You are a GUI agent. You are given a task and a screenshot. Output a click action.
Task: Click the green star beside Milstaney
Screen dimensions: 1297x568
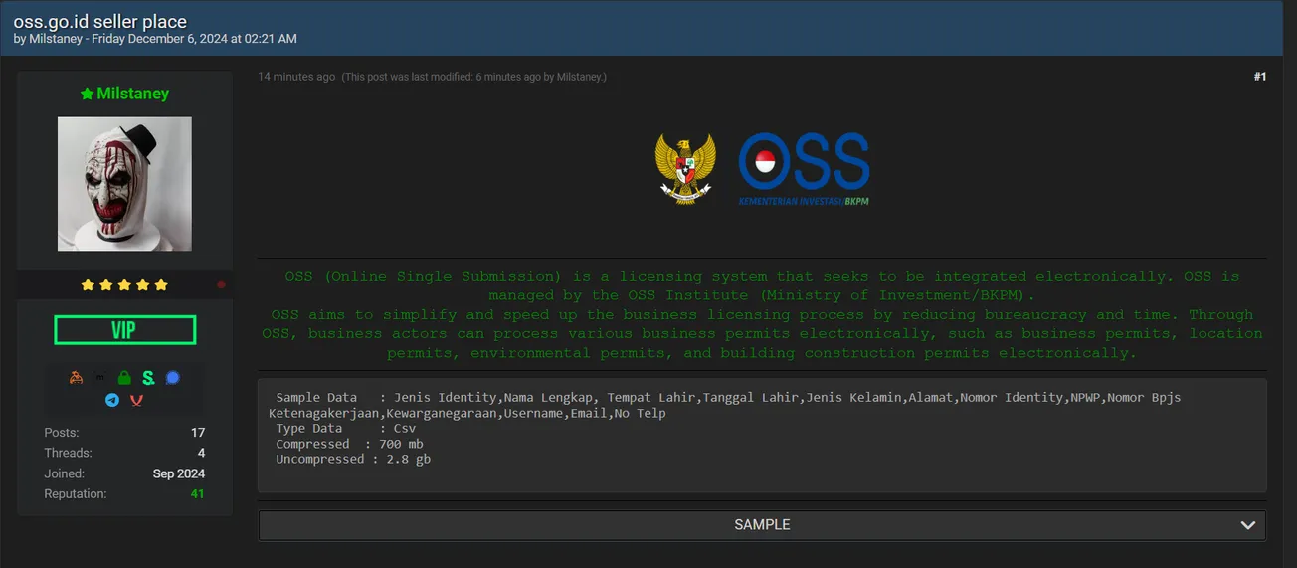coord(87,94)
